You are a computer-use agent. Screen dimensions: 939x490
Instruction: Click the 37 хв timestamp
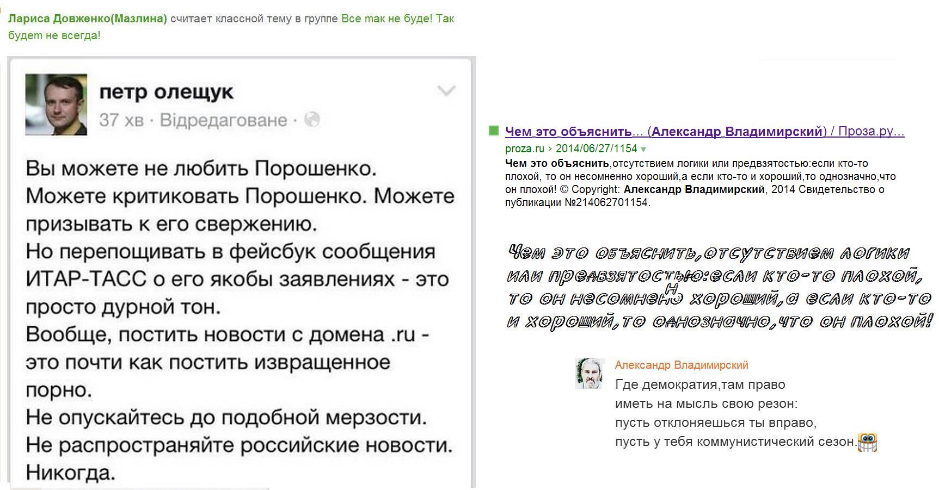click(121, 120)
